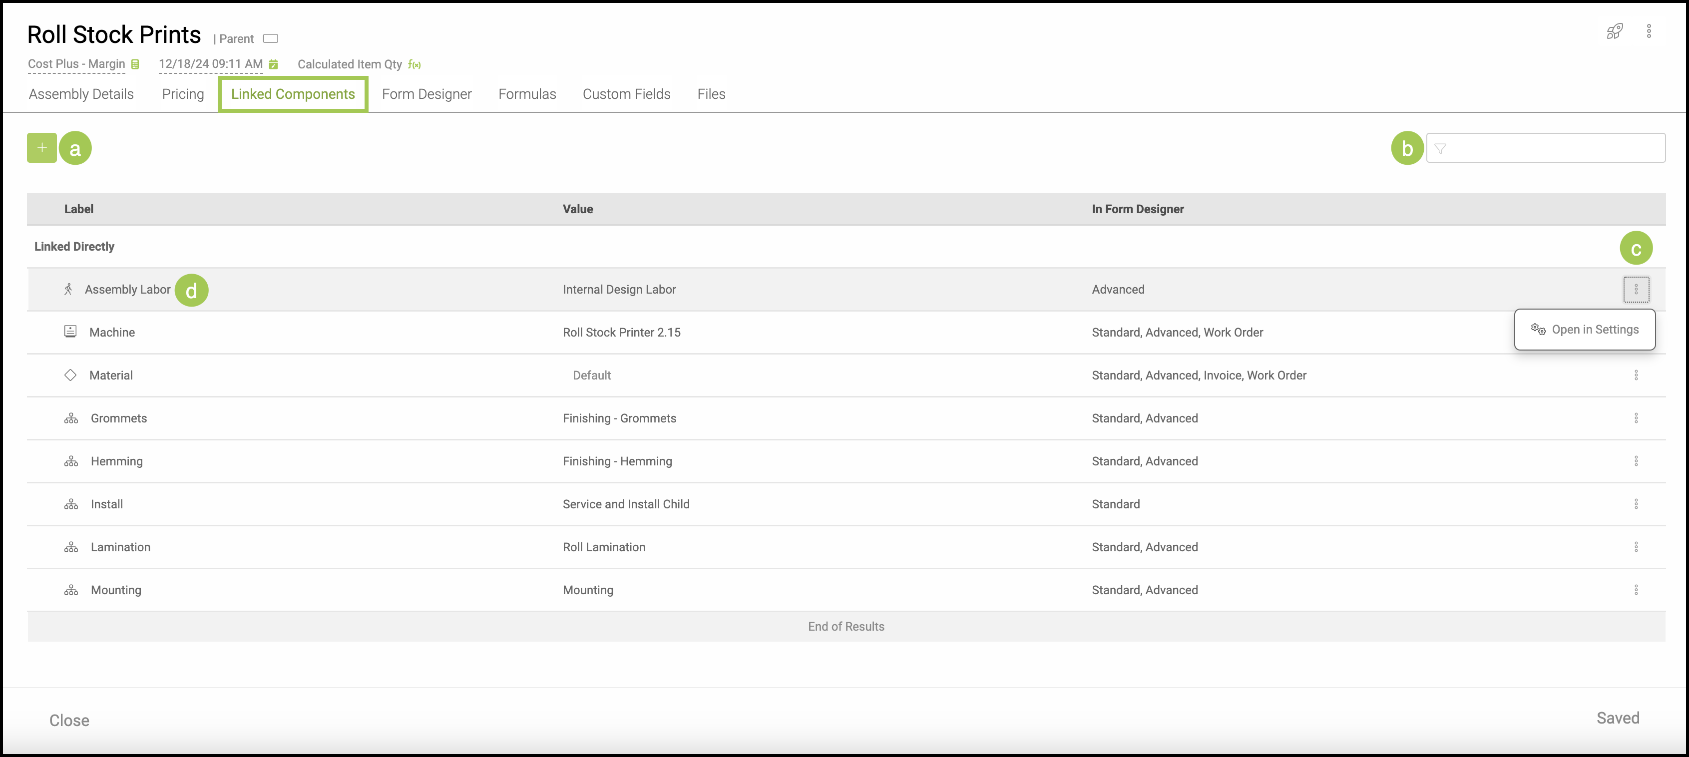This screenshot has height=757, width=1689.
Task: Open the header three-dot options menu
Action: click(x=1649, y=31)
